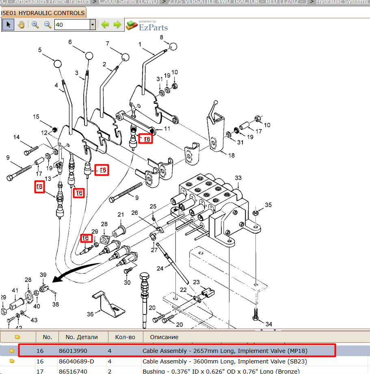The height and width of the screenshot is (374, 370).
Task: Select part number 86040689-D cell
Action: [76, 361]
